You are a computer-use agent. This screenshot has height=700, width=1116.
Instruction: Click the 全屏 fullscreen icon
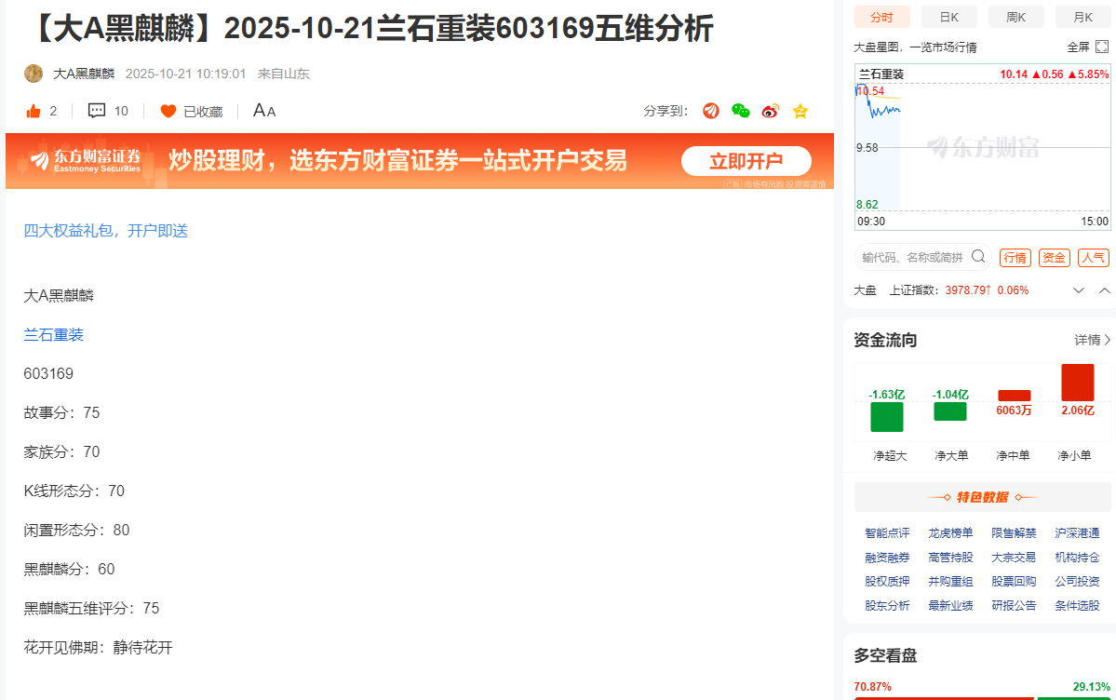point(1102,47)
